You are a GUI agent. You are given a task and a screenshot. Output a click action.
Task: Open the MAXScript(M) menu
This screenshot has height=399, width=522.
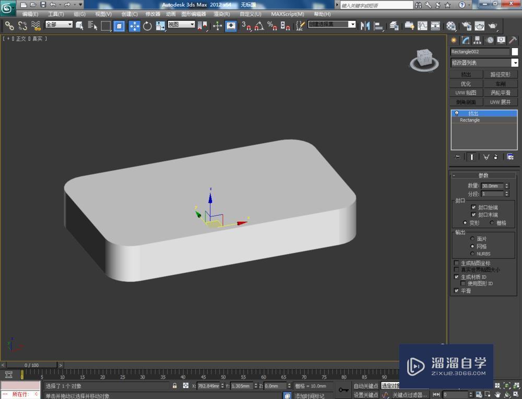point(288,14)
